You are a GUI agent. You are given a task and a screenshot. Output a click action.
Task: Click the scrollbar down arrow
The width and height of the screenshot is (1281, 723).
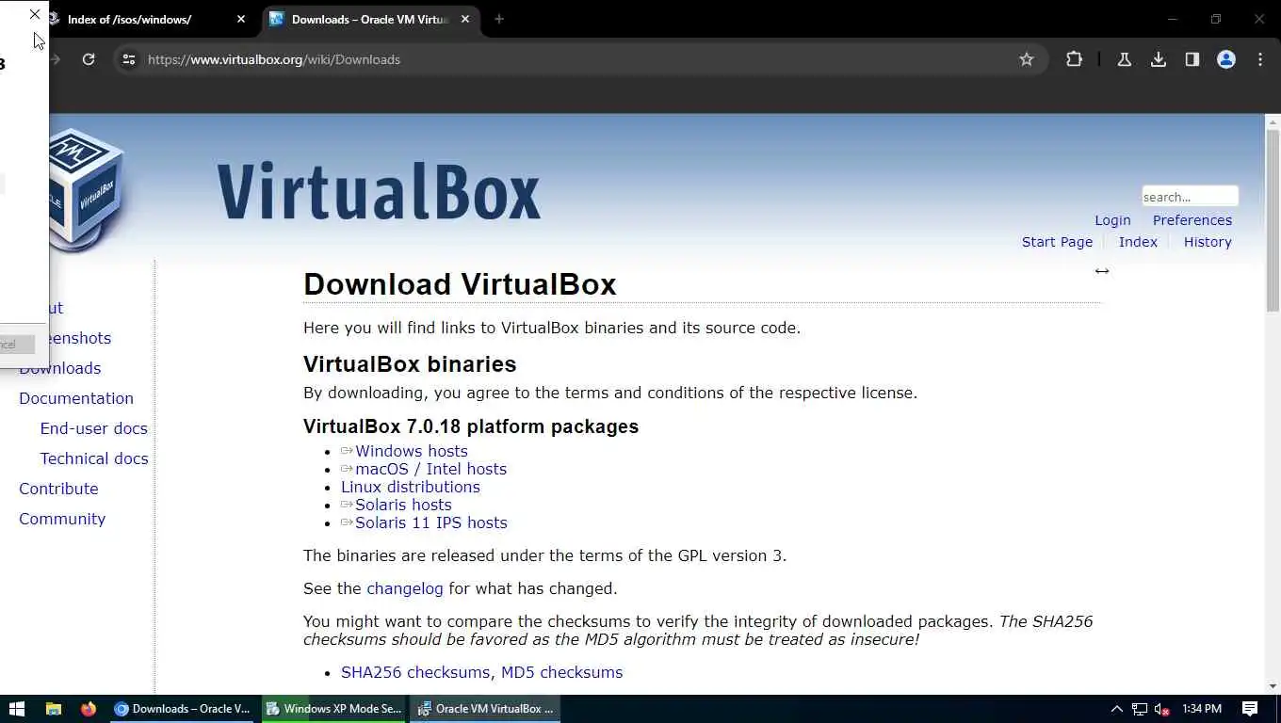click(1273, 687)
